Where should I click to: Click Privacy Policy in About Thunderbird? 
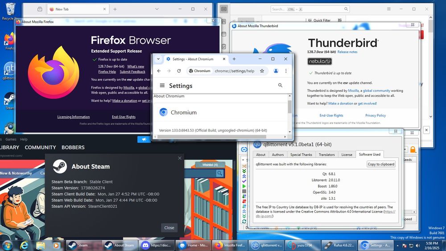(376, 115)
